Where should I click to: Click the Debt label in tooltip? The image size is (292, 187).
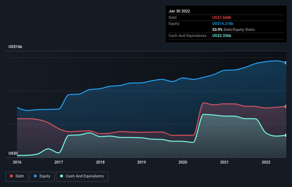(172, 17)
